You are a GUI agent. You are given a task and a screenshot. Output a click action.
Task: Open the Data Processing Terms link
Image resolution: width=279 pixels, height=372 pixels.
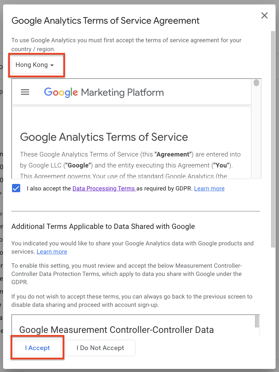pyautogui.click(x=104, y=188)
